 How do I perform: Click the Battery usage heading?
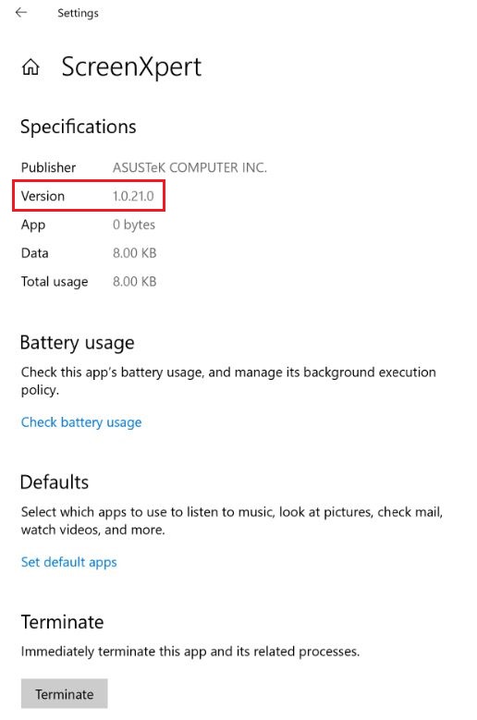[77, 343]
